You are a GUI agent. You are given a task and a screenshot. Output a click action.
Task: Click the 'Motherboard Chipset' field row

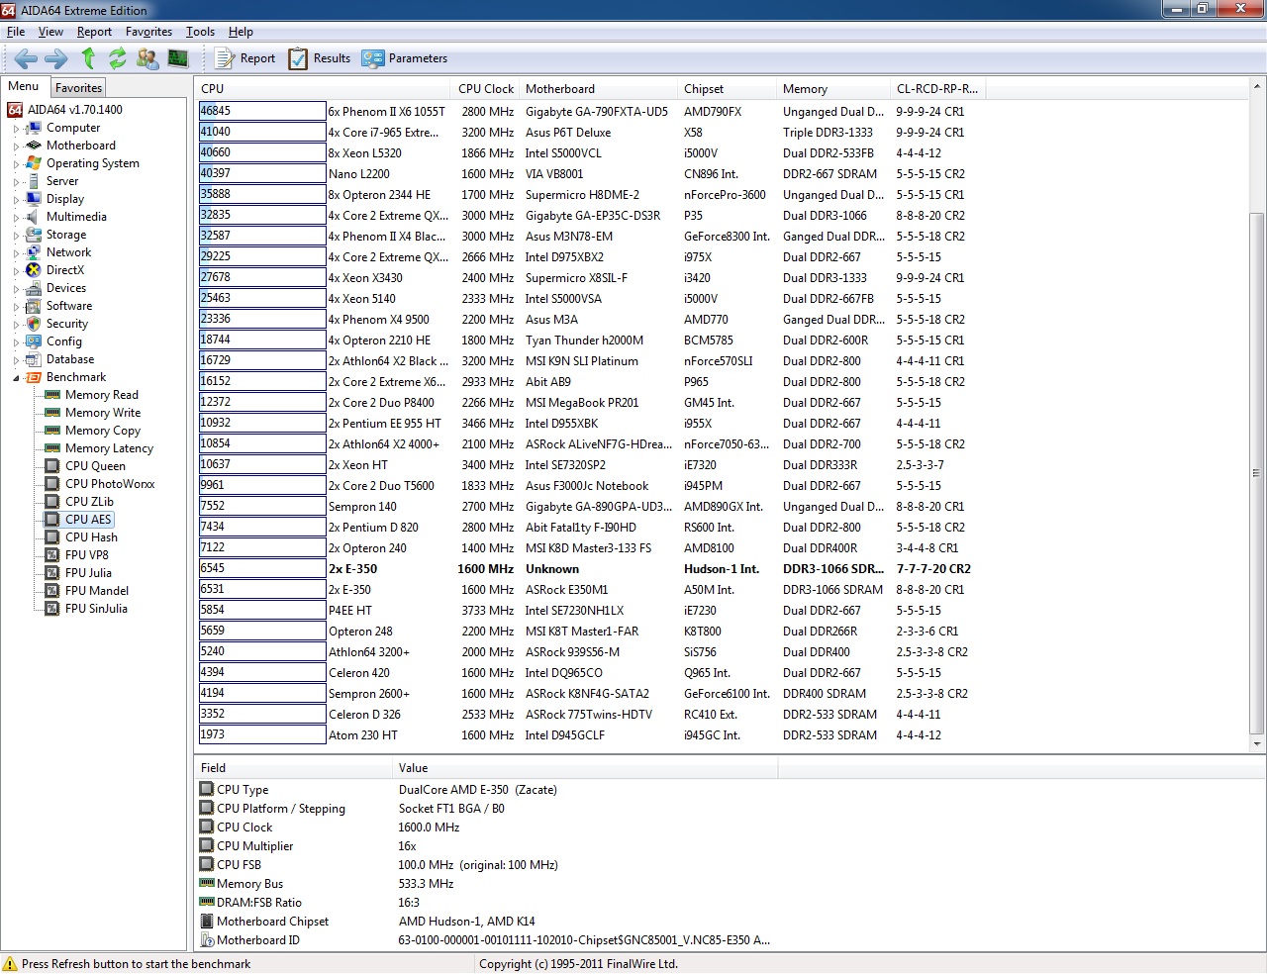[485, 922]
